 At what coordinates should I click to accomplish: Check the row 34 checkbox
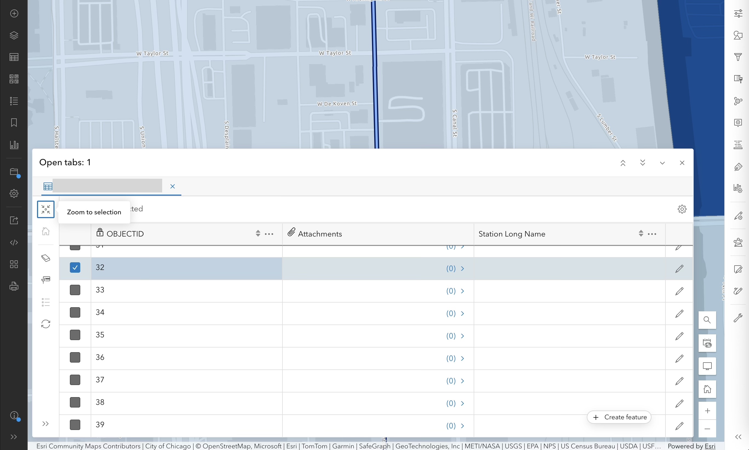(x=75, y=312)
